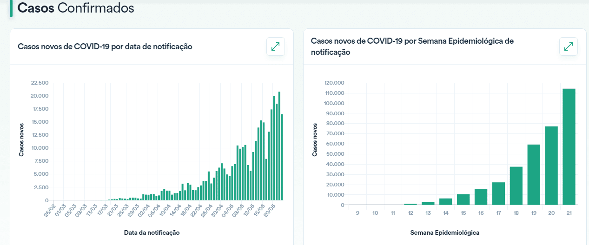Select the week 21 bar in weekly chart

(569, 147)
